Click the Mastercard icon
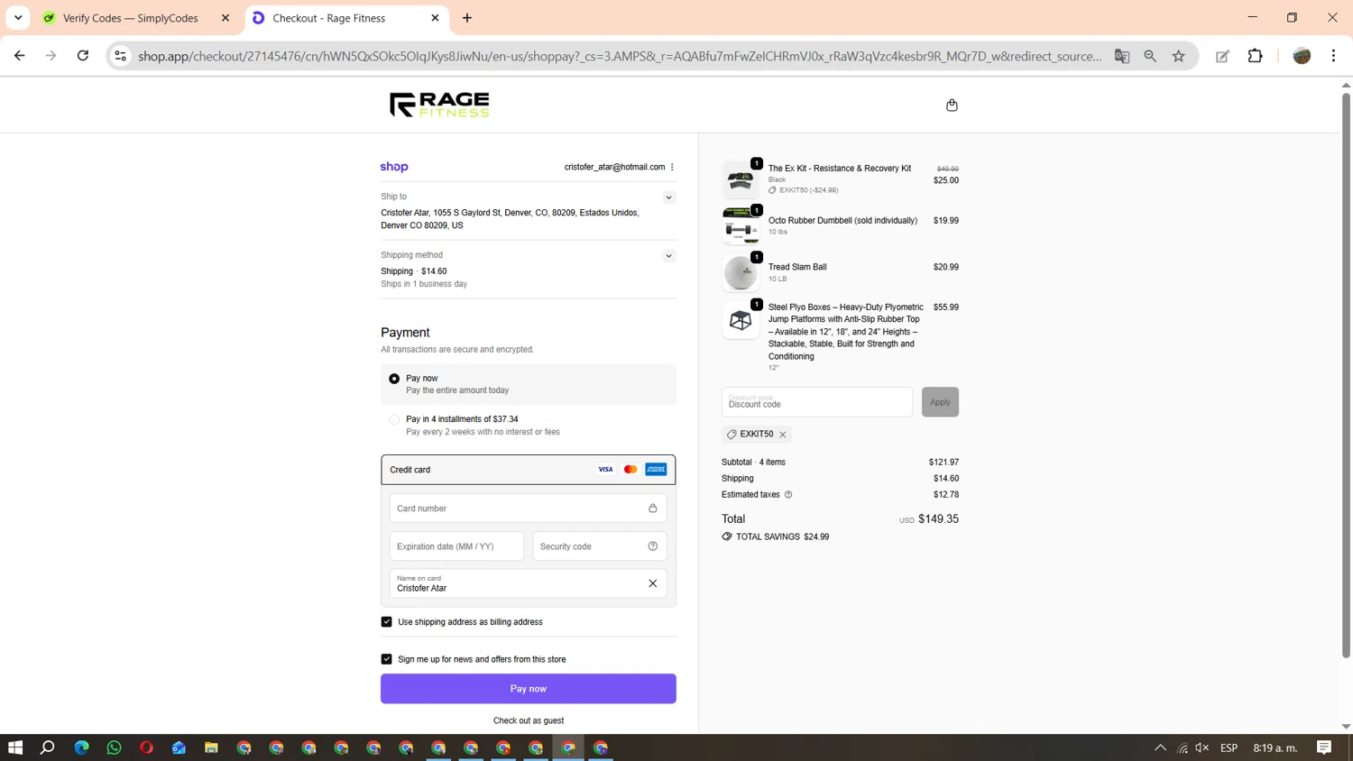 coord(630,470)
